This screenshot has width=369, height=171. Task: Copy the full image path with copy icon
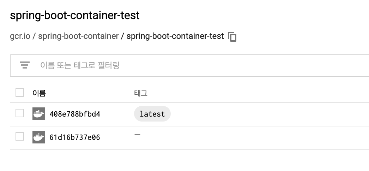coord(232,37)
